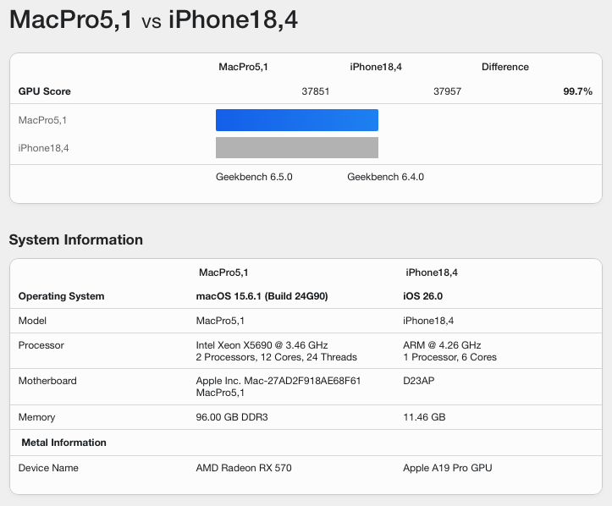Click the Geekbench 6.4.0 version text
Viewport: 612px width, 506px height.
385,177
